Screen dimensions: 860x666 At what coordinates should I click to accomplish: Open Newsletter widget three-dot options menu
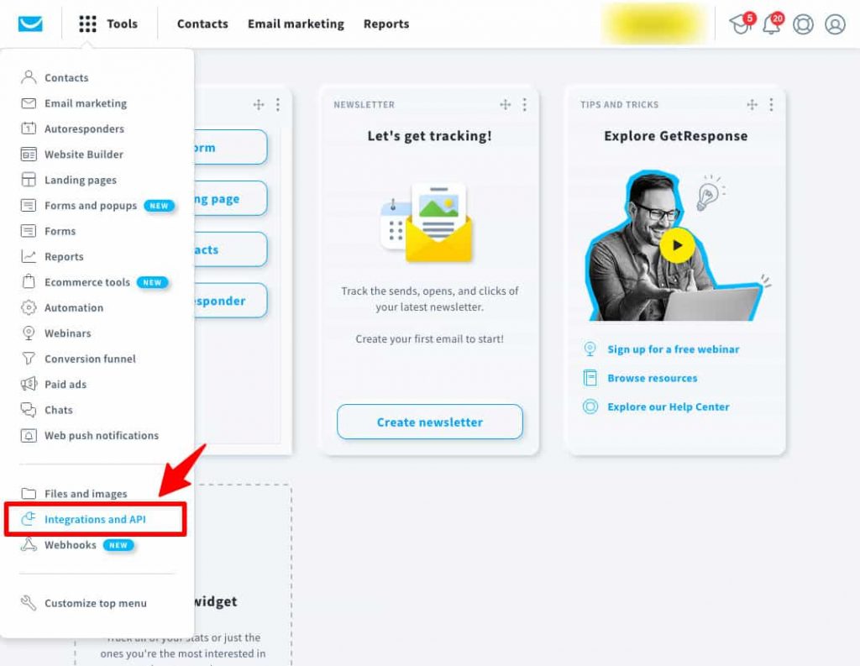tap(524, 104)
